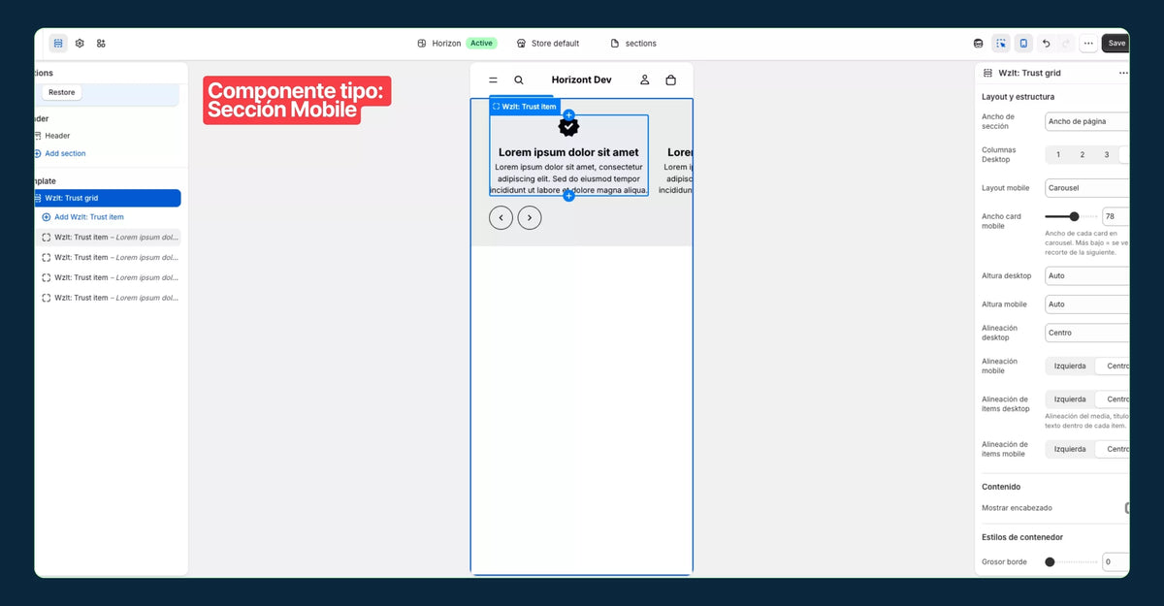Set Alineación mobile to Izquierda
Screen dimensions: 1164x606
[1070, 367]
